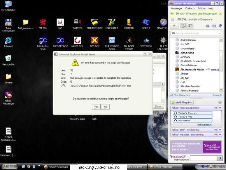Open THUNDER STORM desktop icon
Viewport: 226px width, 170px height.
point(129,44)
